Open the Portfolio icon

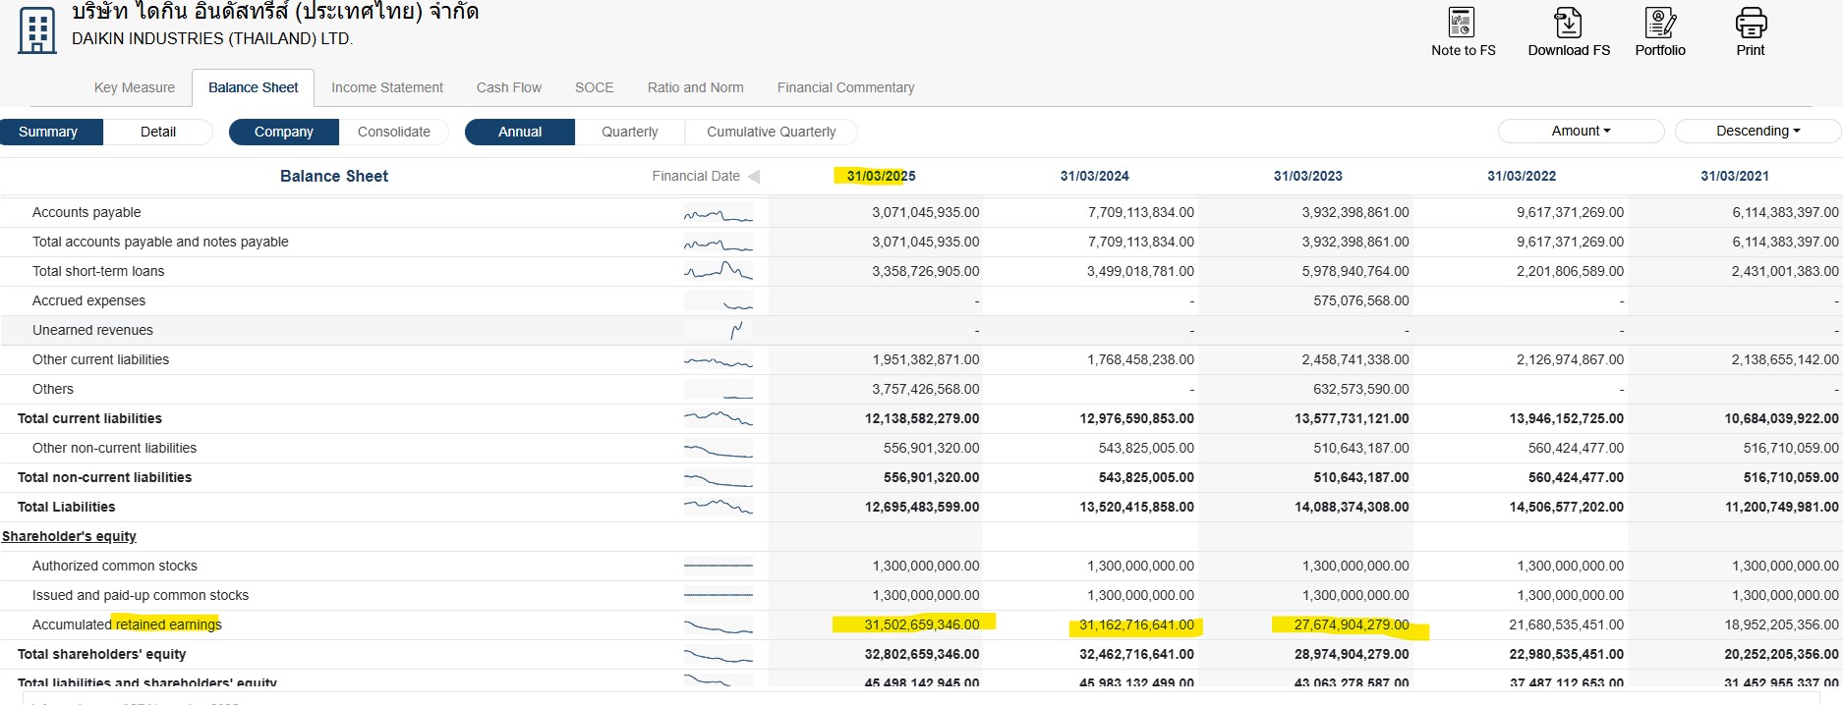coord(1659,23)
